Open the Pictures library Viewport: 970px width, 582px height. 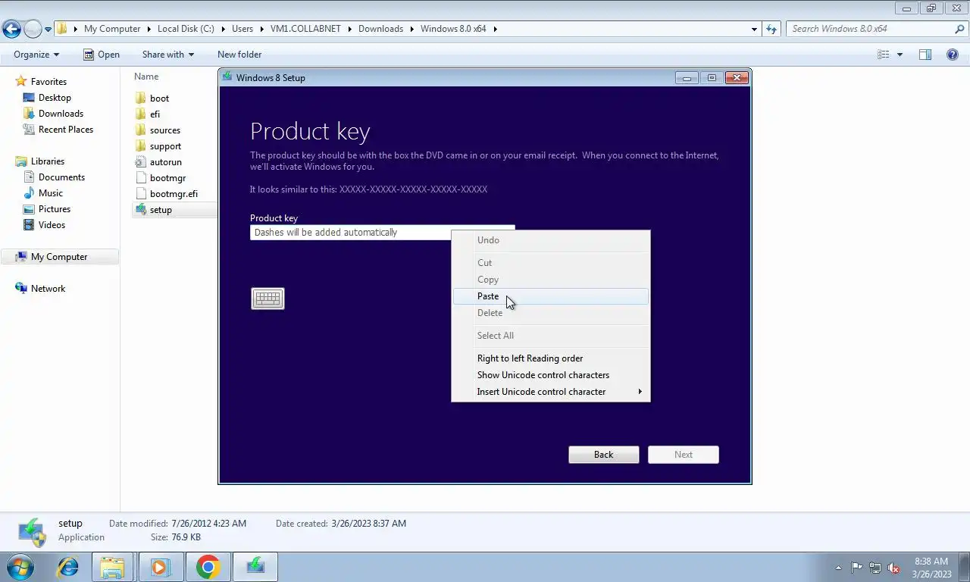click(55, 209)
